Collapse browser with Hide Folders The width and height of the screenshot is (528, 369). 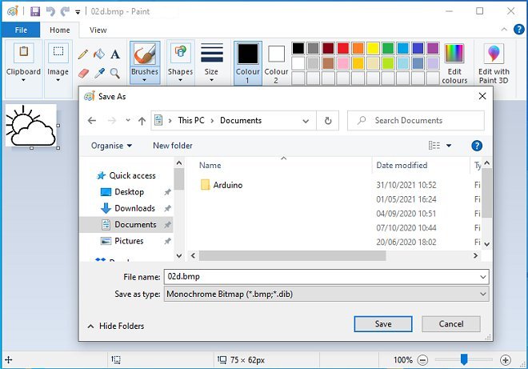click(115, 326)
